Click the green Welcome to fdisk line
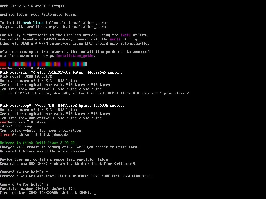 tap(38, 143)
